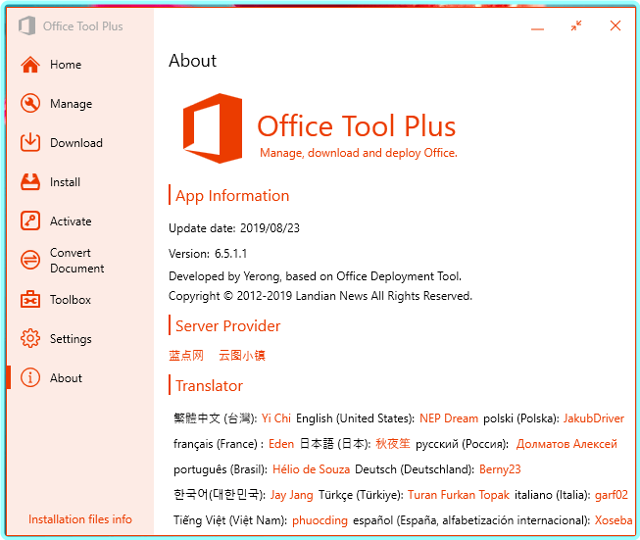The height and width of the screenshot is (540, 640).
Task: Click the Manage, download and deploy Office tagline
Action: pyautogui.click(x=359, y=153)
